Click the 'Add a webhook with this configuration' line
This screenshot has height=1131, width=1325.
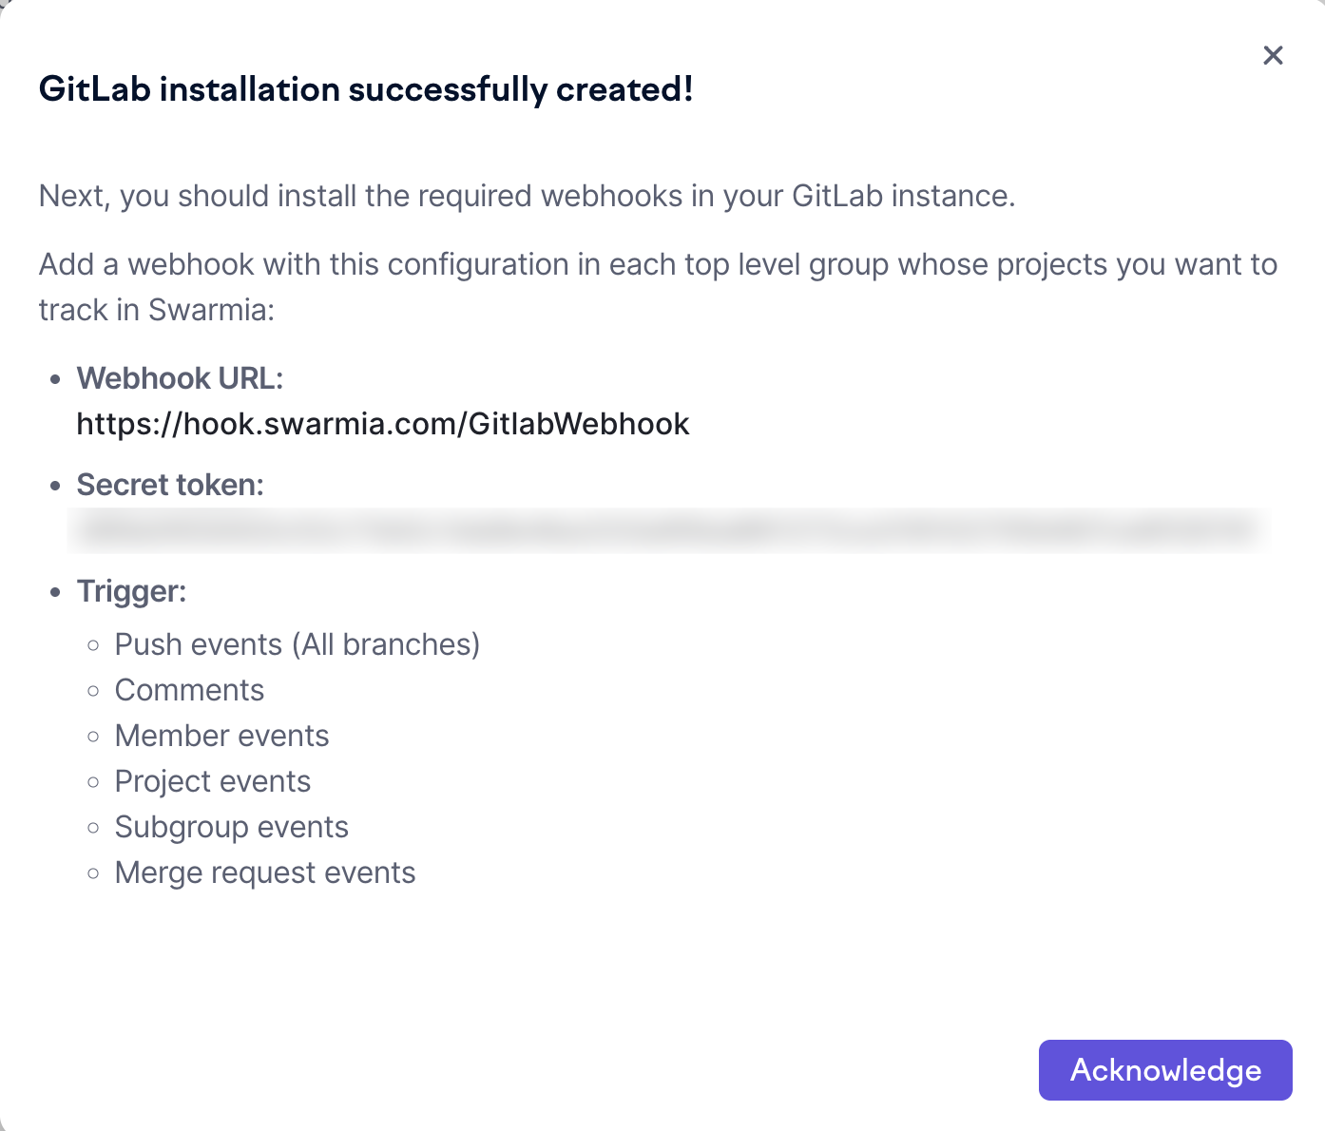pyautogui.click(x=658, y=264)
